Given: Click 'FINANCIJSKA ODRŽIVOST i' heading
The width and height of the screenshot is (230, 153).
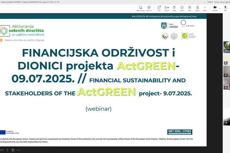Looking at the screenshot, I should point(98,53).
